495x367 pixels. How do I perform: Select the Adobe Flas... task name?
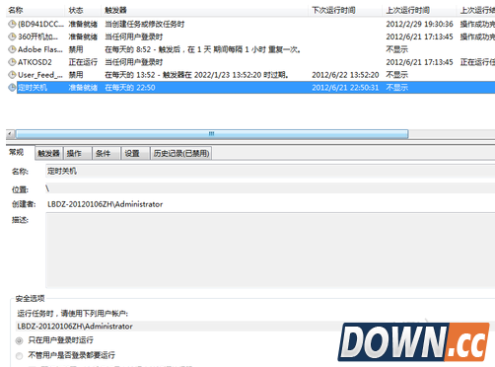pyautogui.click(x=40, y=49)
